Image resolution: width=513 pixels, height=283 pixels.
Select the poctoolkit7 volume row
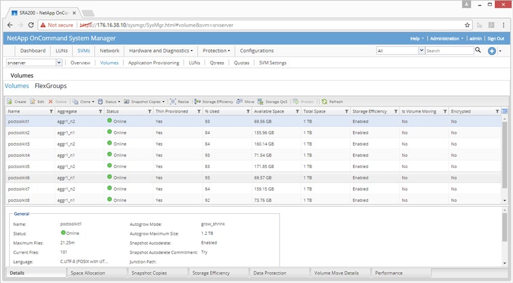[253, 189]
